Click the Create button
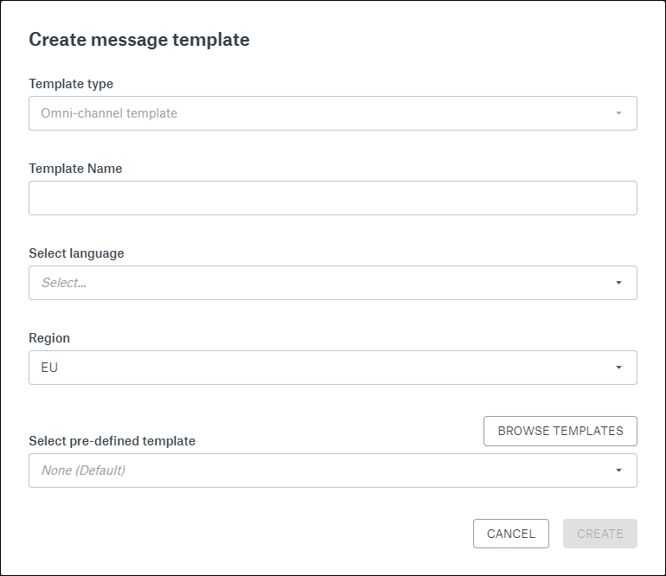This screenshot has height=576, width=666. [599, 534]
